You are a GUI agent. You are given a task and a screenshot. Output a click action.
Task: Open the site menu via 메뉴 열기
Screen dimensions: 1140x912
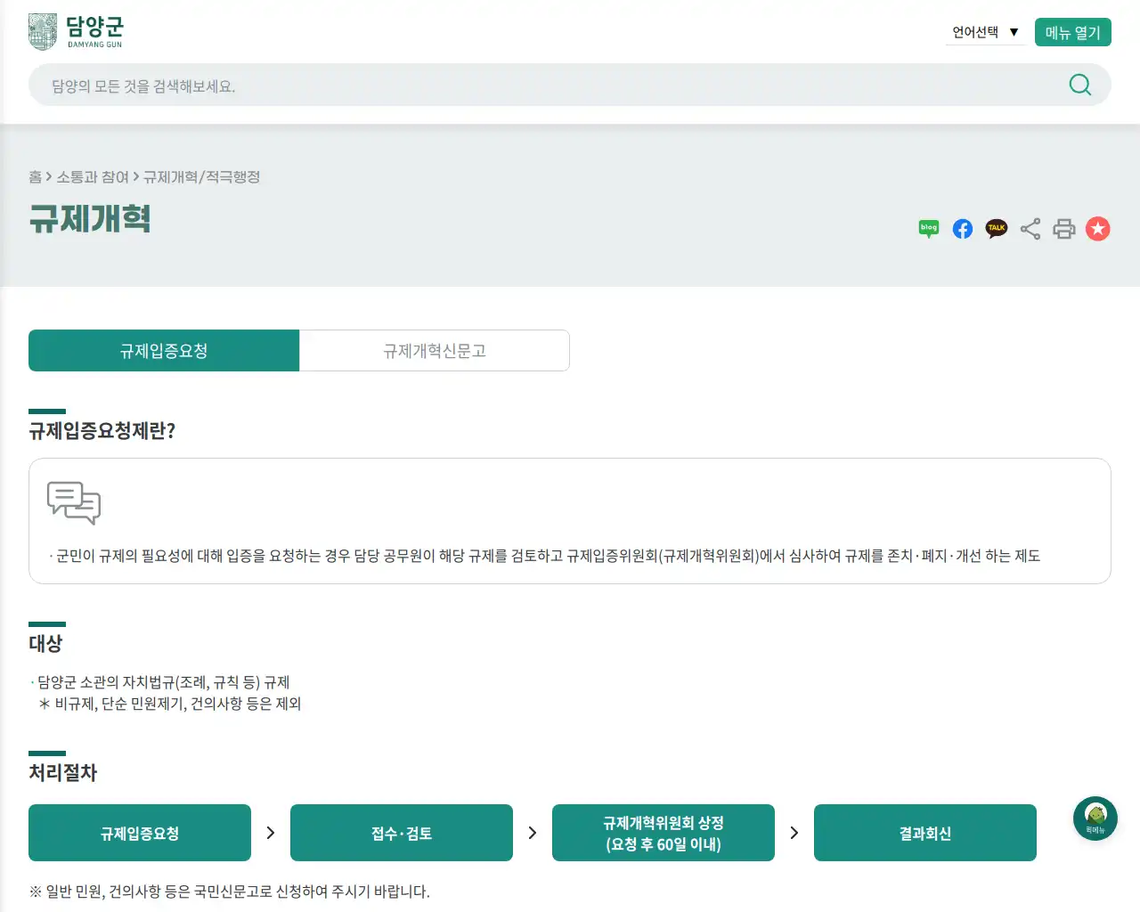pyautogui.click(x=1072, y=31)
